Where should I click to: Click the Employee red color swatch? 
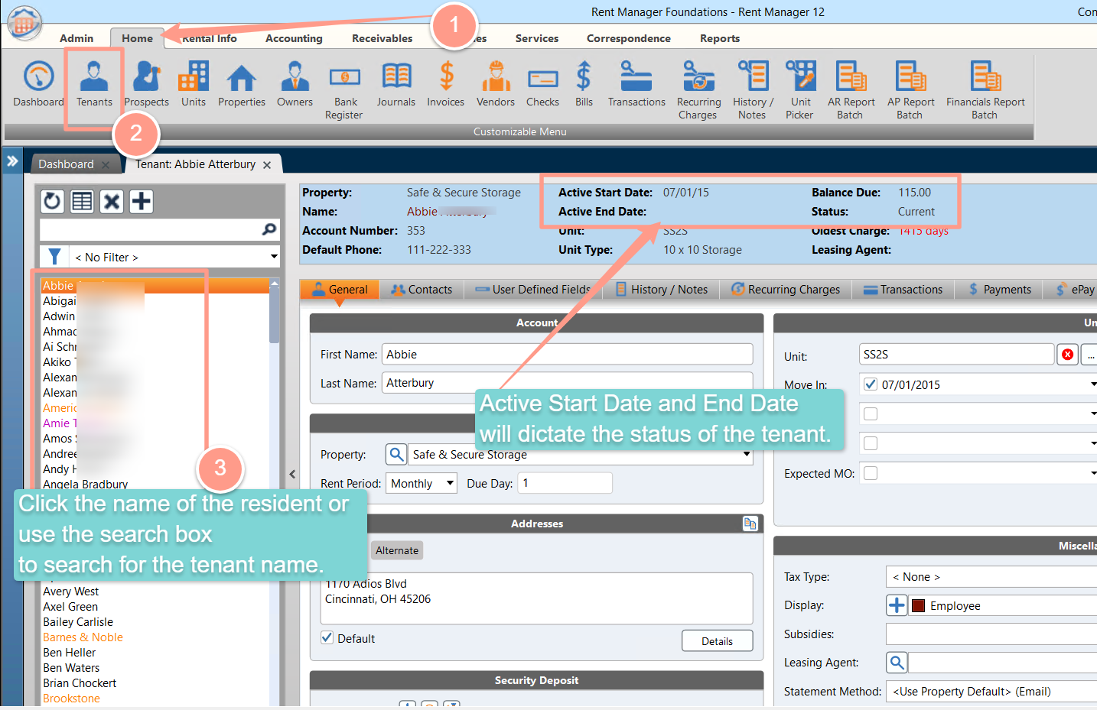click(x=919, y=606)
